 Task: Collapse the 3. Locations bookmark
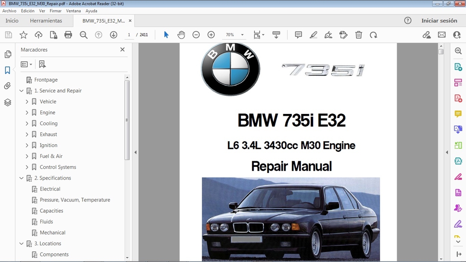pyautogui.click(x=21, y=244)
